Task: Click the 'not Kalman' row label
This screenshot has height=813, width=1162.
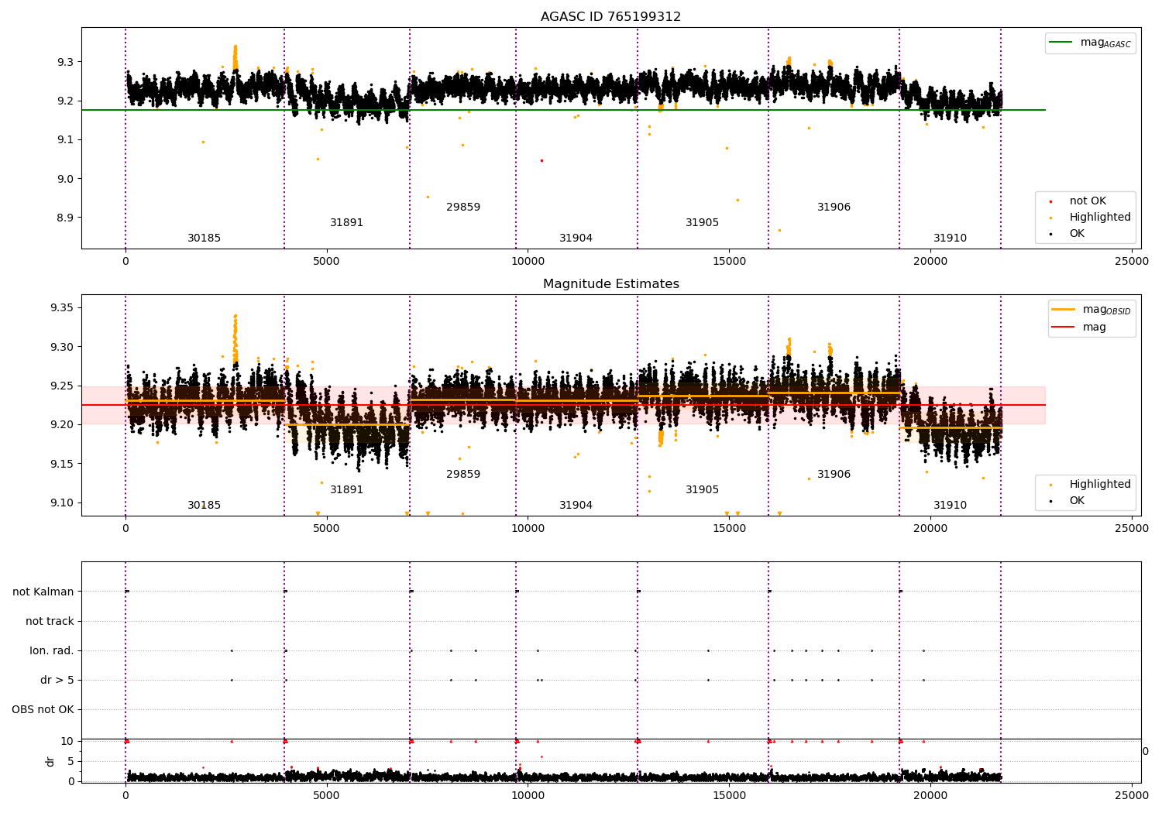Action: [x=43, y=592]
